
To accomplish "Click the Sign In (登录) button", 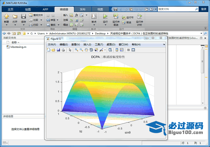I will [204, 9].
